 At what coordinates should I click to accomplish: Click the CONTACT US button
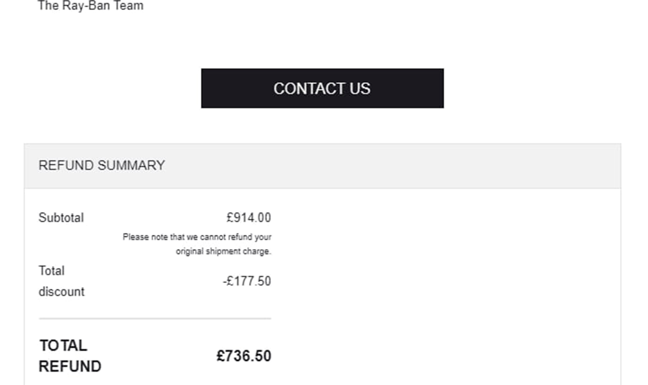pos(322,88)
